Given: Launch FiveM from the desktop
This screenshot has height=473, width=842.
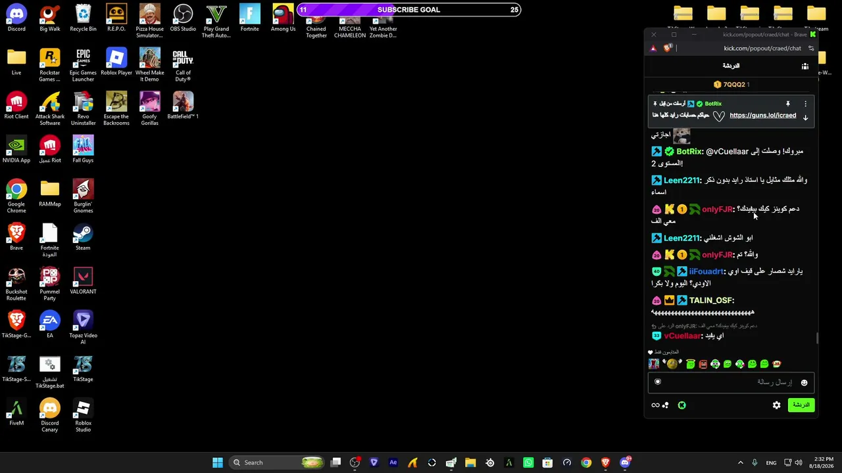Looking at the screenshot, I should tap(16, 413).
